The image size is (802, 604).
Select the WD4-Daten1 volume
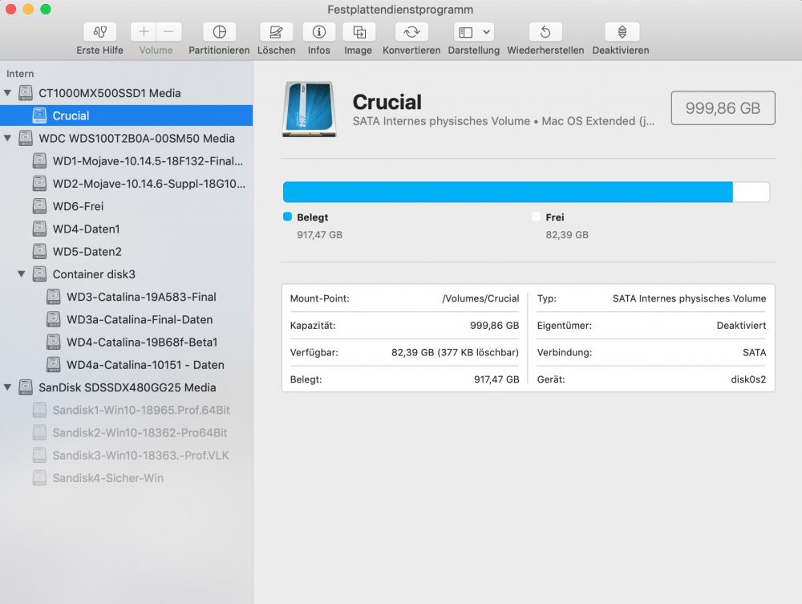127,229
